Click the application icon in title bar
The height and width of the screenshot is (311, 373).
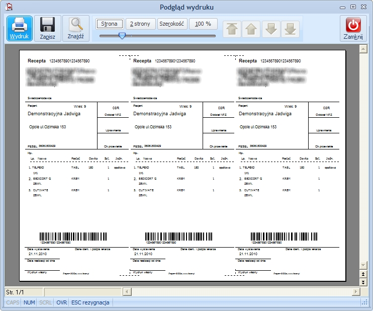click(9, 7)
